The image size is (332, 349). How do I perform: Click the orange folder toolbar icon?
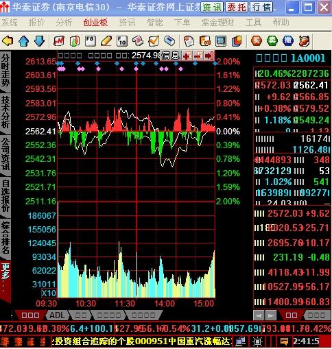(205, 41)
